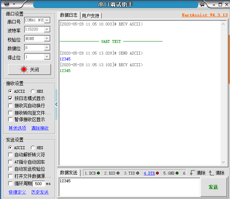Enable 打开文件数据源 checkbox
Screen dimensions: 230x199
click(10, 176)
